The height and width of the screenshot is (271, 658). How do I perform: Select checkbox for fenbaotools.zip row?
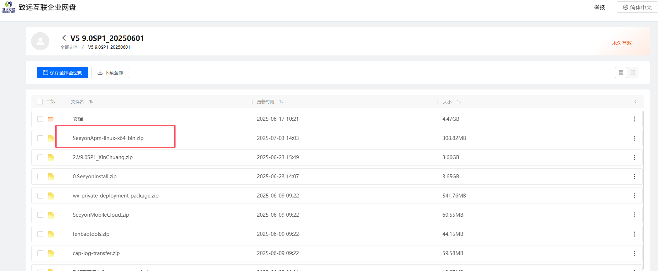click(x=40, y=234)
